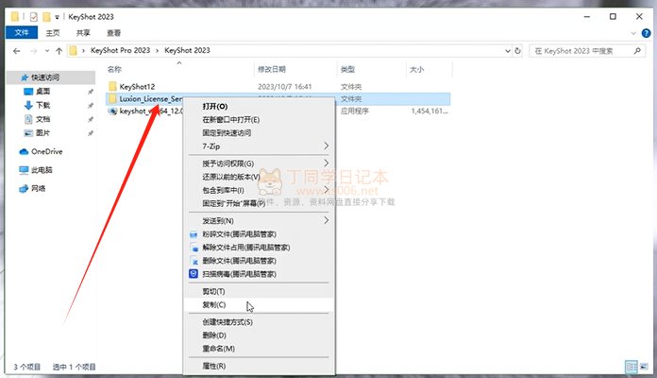Open 下载 in the sidebar
The image size is (657, 378).
tap(42, 105)
